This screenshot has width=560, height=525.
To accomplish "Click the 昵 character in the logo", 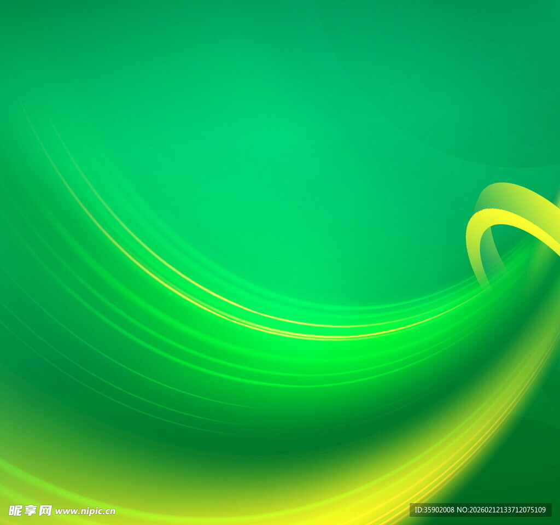I will [x=15, y=510].
